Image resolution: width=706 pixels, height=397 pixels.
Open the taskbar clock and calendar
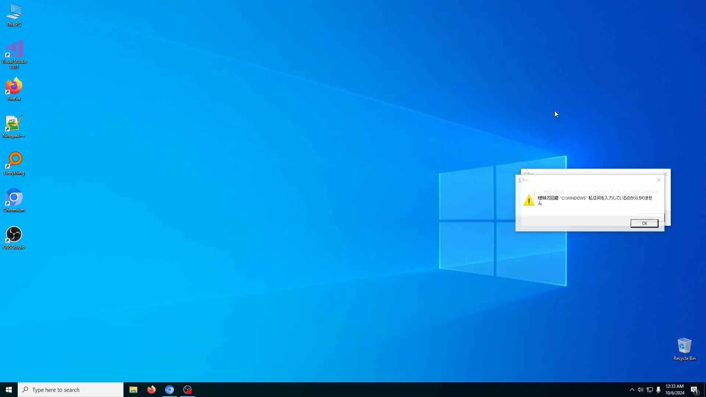click(674, 390)
